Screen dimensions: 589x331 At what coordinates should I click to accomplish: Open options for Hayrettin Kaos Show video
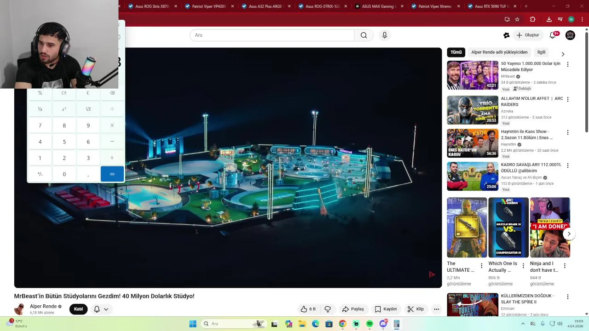click(x=567, y=132)
